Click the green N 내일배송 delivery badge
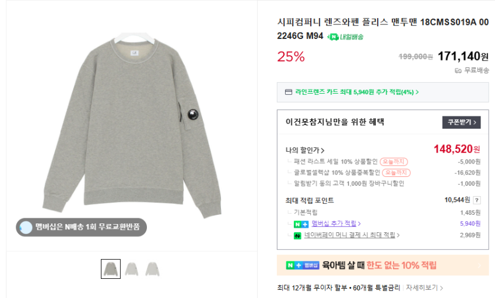Screen dimensions: 495x298 346,37
